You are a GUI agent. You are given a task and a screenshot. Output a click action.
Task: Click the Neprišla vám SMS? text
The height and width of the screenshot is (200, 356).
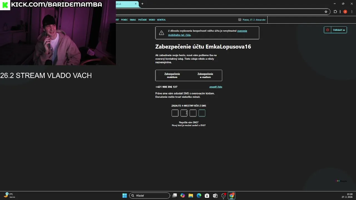point(189,122)
